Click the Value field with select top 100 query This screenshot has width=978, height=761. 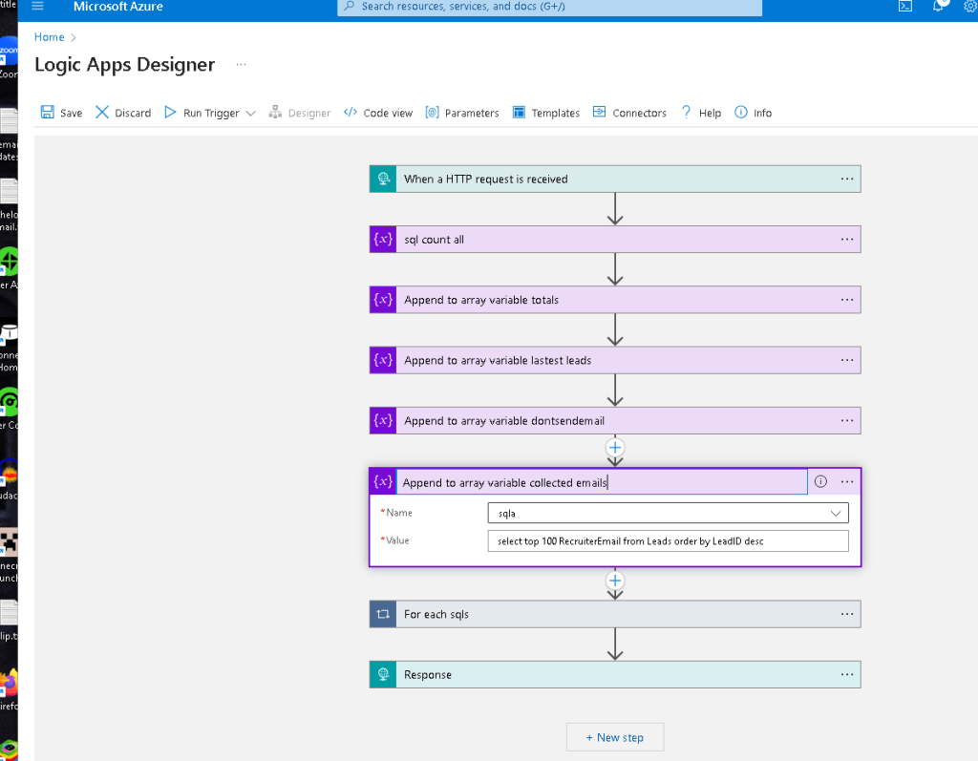[668, 541]
